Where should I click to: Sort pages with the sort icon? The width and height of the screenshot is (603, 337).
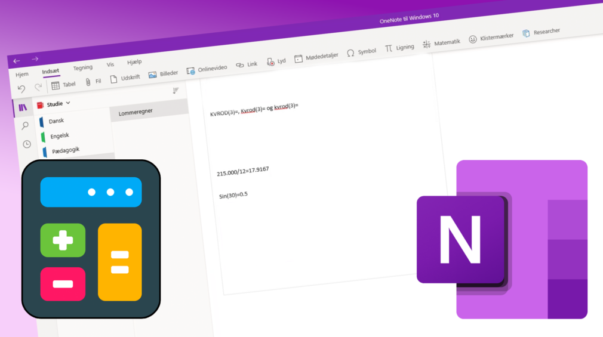tap(176, 91)
